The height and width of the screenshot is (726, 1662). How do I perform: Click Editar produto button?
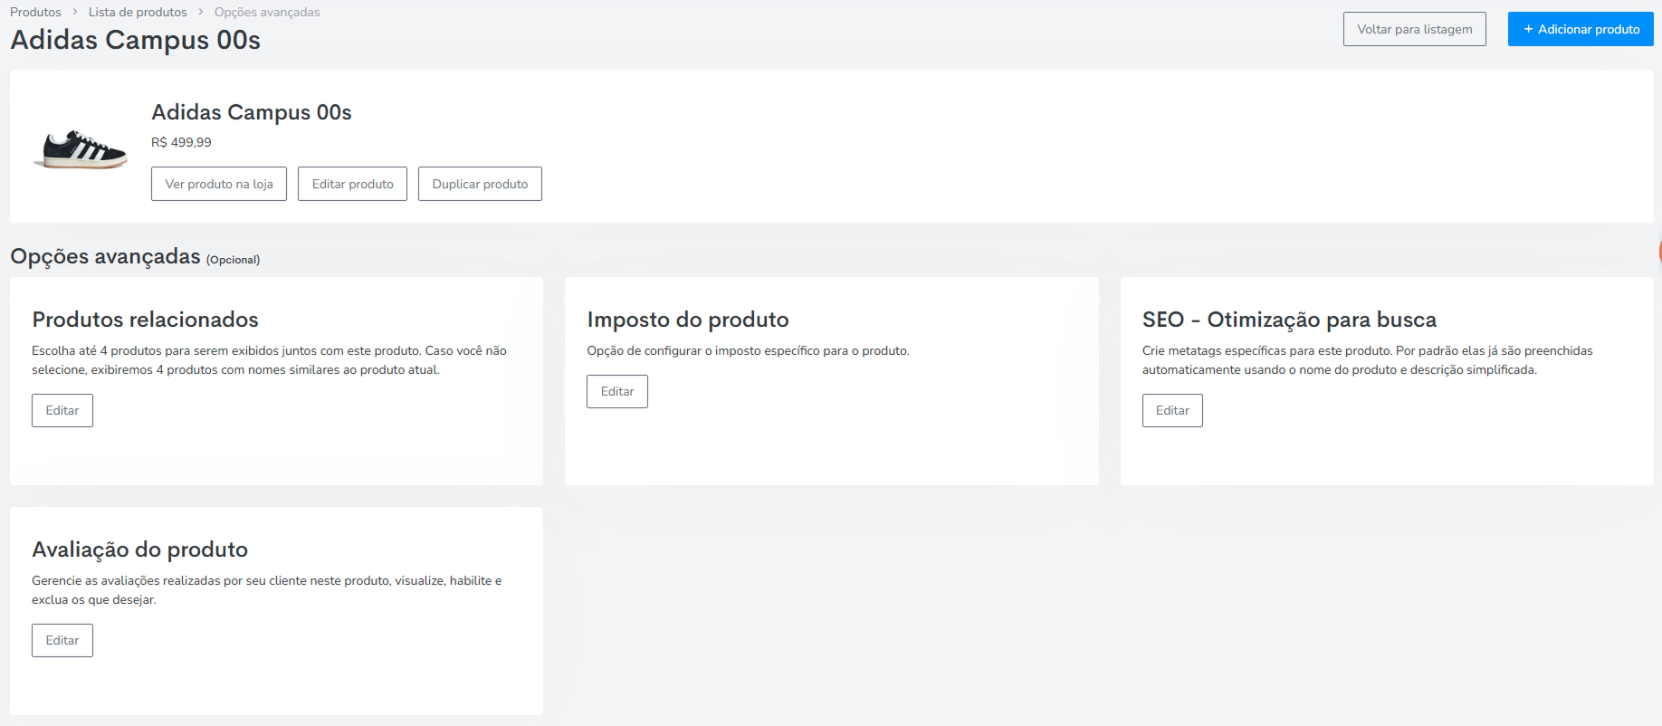pos(353,184)
